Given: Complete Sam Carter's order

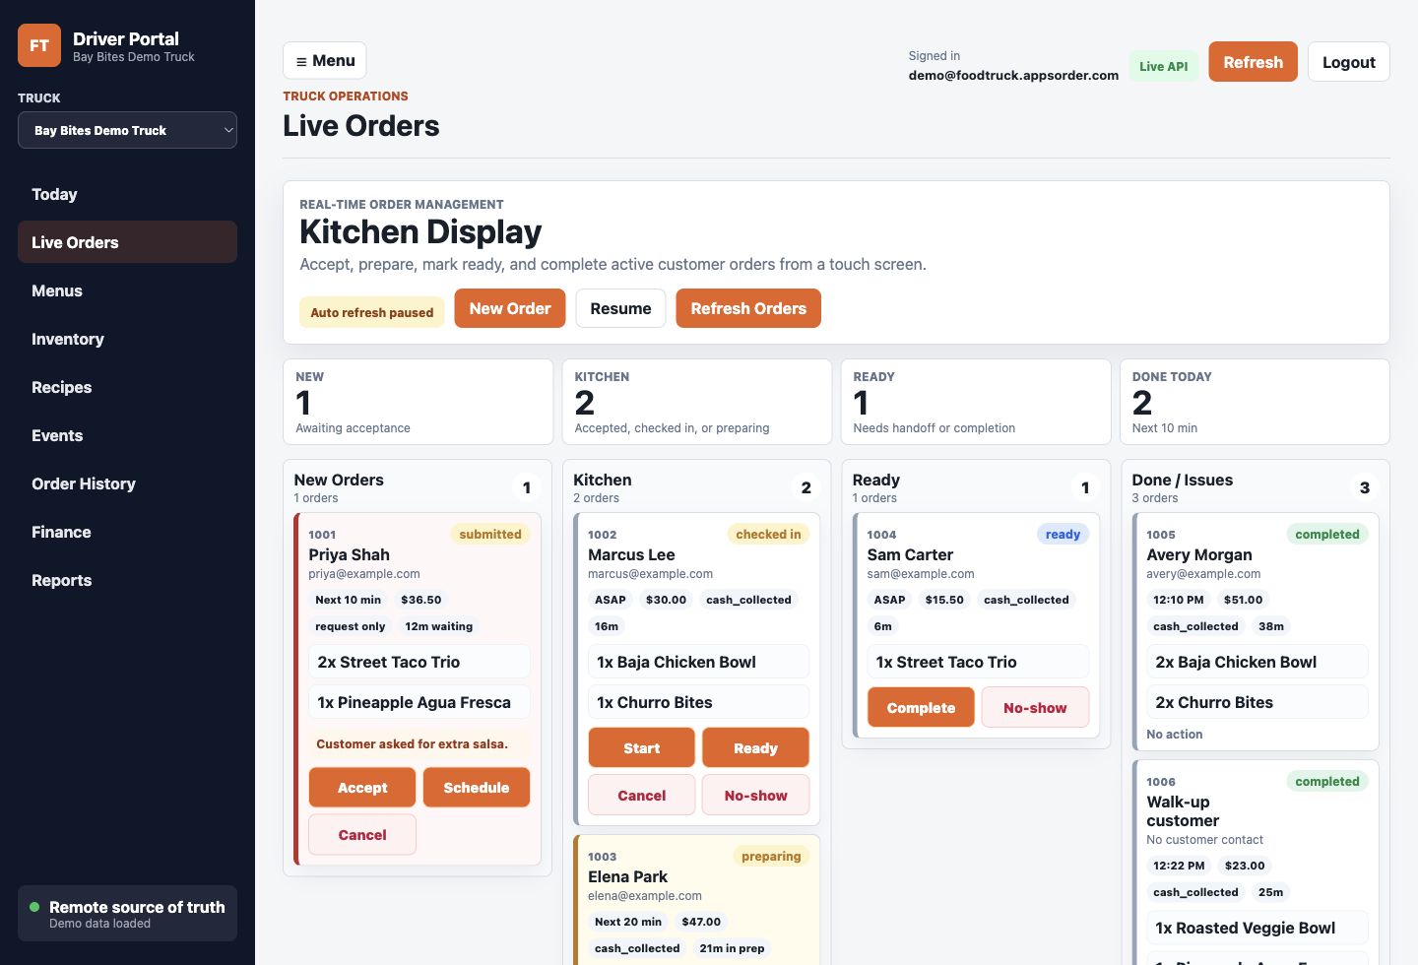Looking at the screenshot, I should pos(921,708).
